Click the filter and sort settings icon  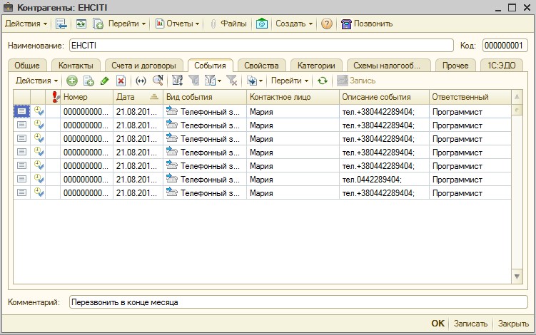(x=178, y=81)
